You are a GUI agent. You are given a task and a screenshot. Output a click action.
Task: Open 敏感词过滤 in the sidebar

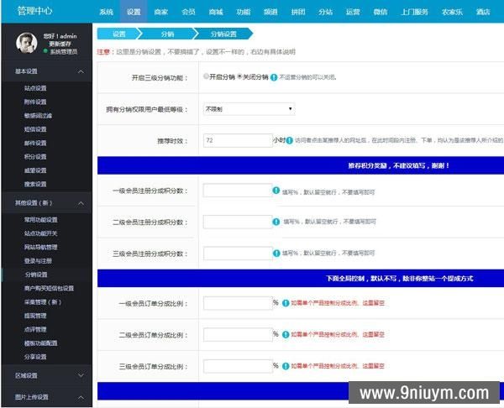pos(38,116)
